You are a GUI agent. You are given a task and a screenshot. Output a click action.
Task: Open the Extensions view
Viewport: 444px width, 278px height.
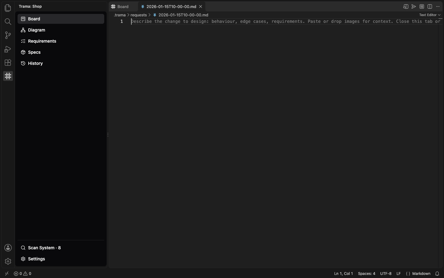[x=8, y=62]
